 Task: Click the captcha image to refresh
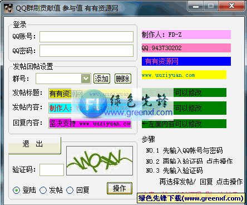pyautogui.click(x=100, y=161)
